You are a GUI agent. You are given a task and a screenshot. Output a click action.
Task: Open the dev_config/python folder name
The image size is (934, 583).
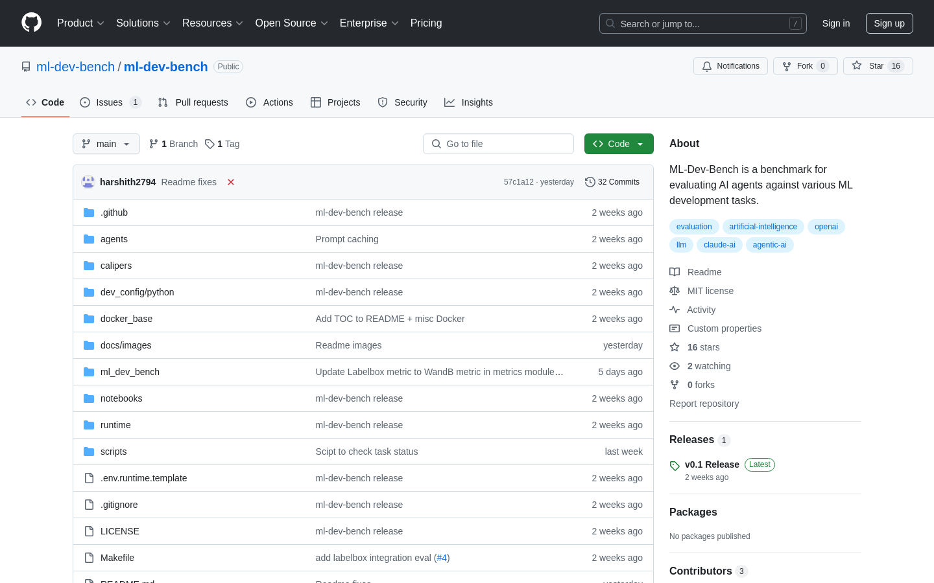pyautogui.click(x=138, y=292)
